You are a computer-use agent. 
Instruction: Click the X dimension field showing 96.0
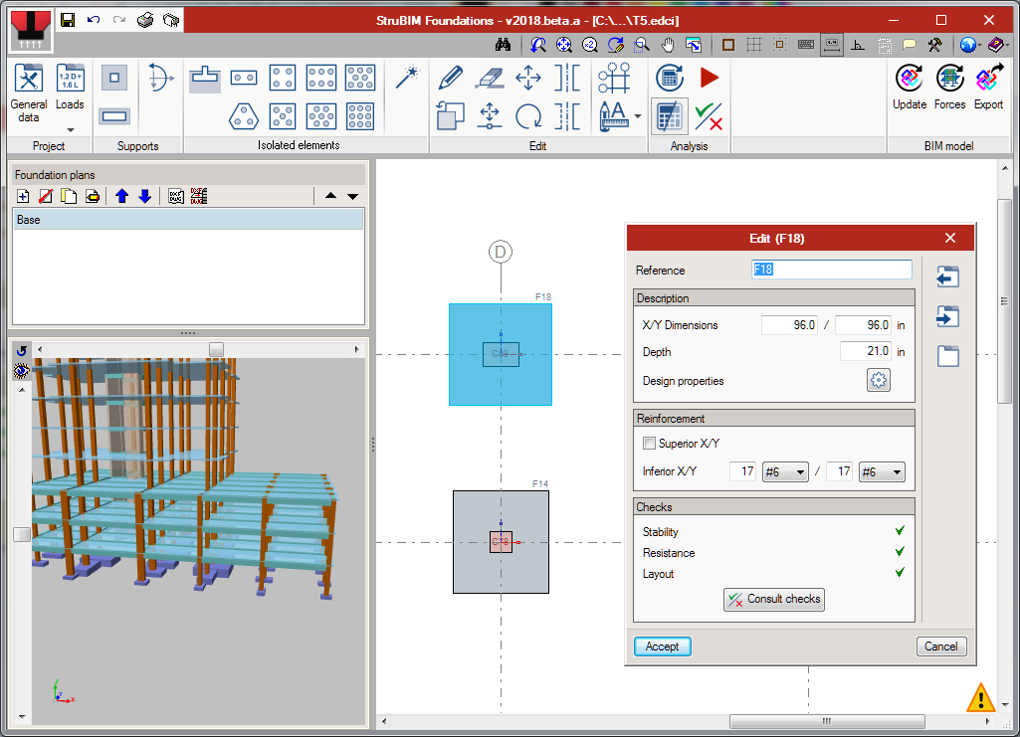[x=790, y=325]
